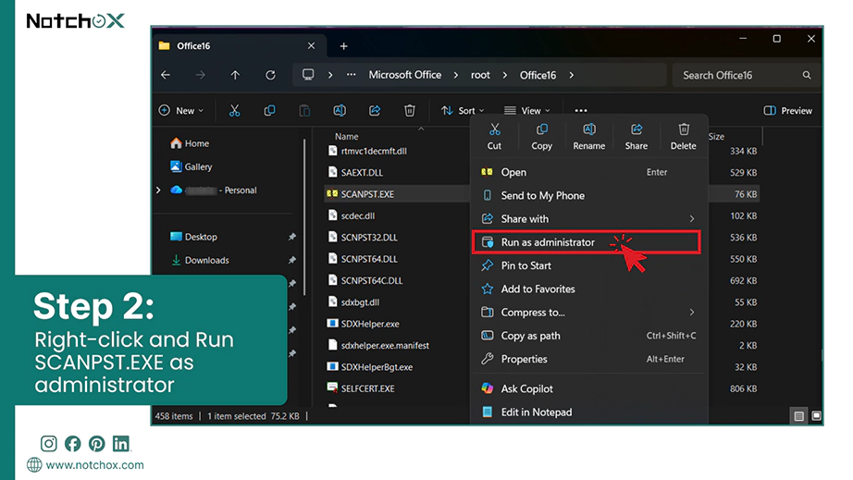Choose Pin to Start
Viewport: 853px width, 480px height.
coord(588,265)
